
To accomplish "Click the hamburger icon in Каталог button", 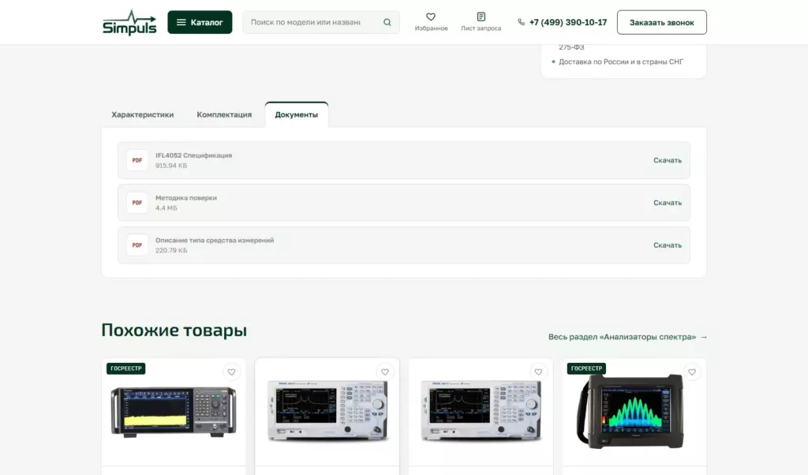I will click(181, 22).
